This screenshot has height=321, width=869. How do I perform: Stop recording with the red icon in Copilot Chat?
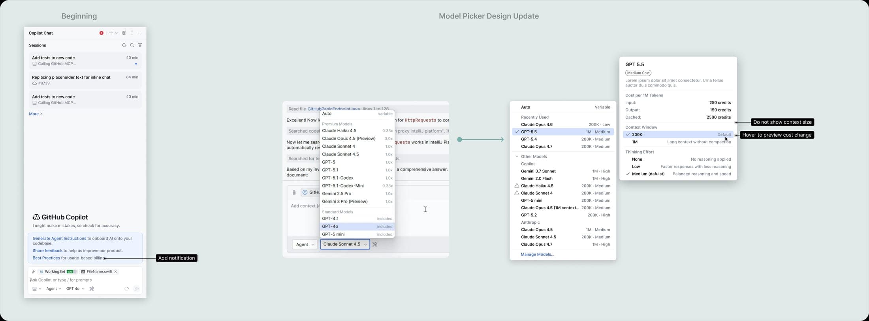pos(102,33)
